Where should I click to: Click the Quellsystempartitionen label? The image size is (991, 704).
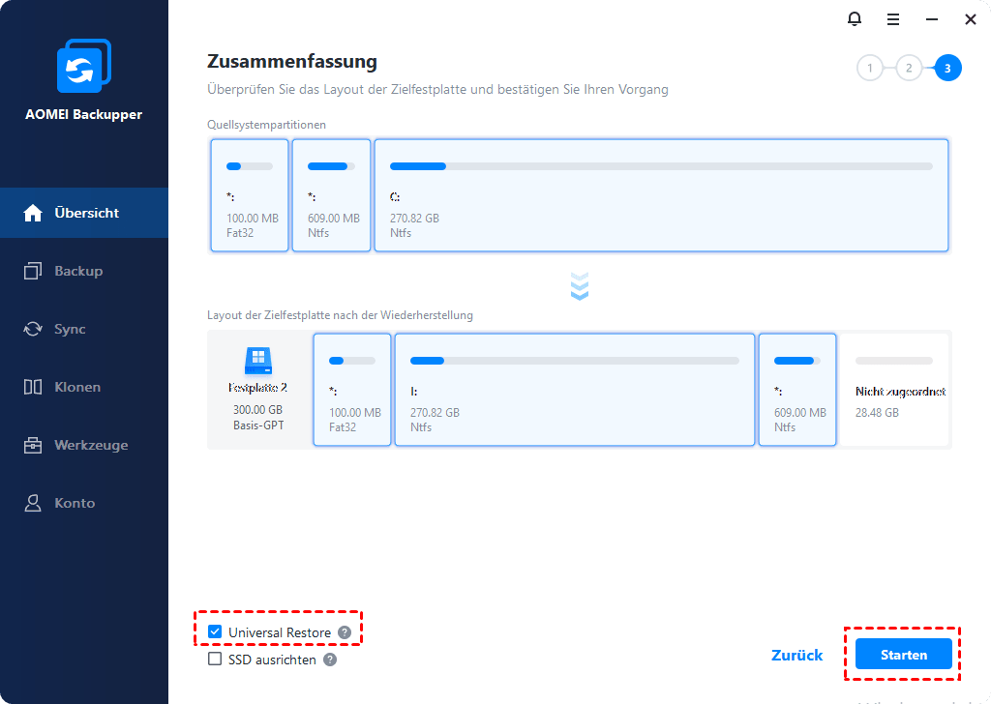point(266,125)
